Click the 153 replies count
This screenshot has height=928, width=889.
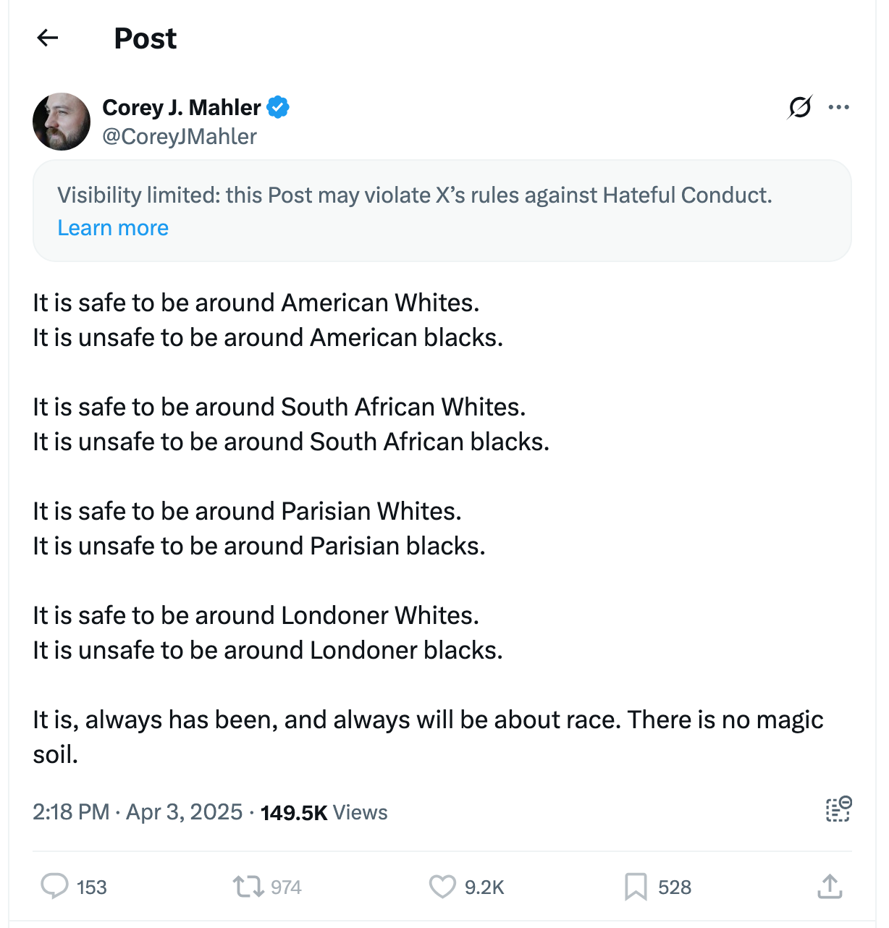pyautogui.click(x=92, y=887)
